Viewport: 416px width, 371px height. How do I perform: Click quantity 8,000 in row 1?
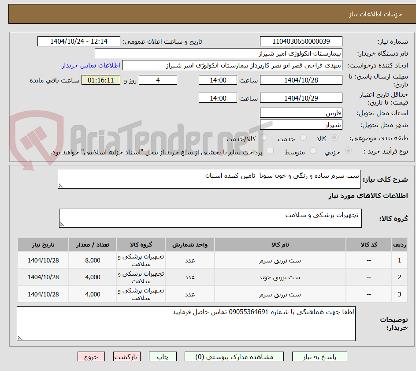click(x=93, y=261)
